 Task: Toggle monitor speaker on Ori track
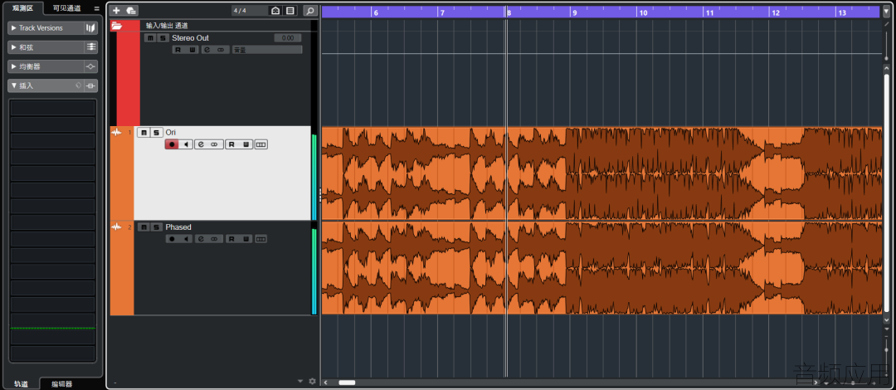187,144
